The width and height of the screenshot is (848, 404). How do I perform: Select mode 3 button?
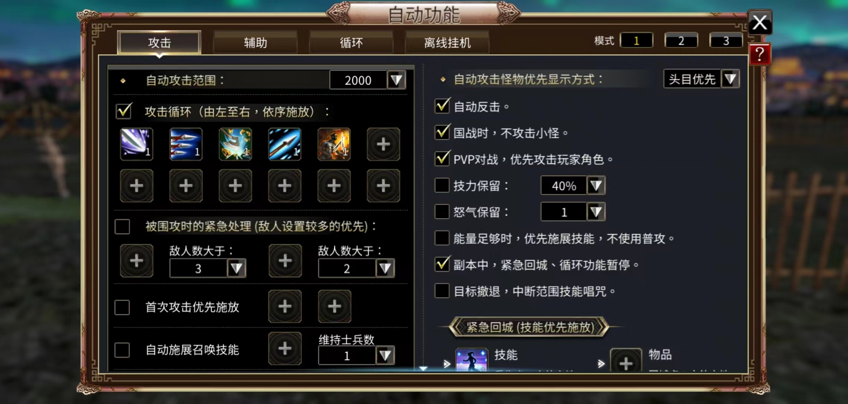coord(726,40)
